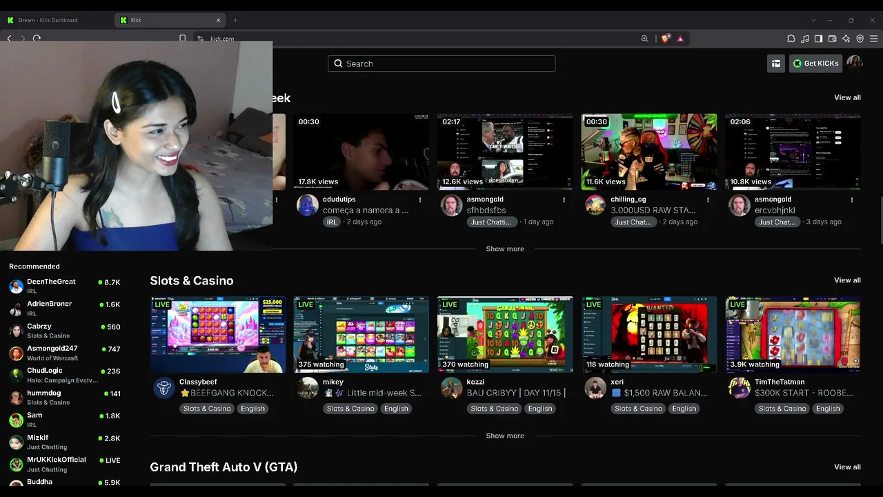883x497 pixels.
Task: Open Cabrzy in Recommended list
Action: click(64, 330)
